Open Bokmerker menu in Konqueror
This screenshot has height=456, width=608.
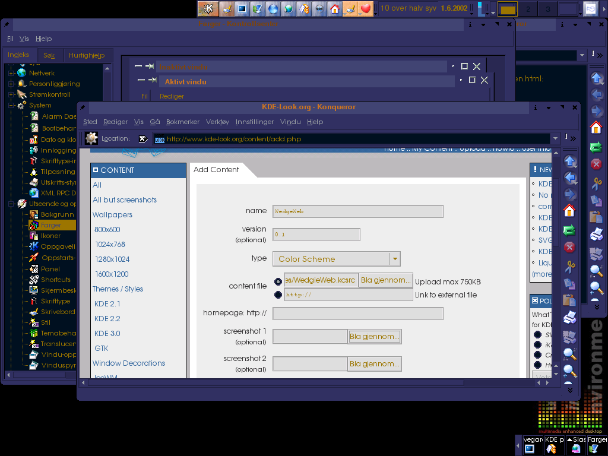pyautogui.click(x=183, y=122)
